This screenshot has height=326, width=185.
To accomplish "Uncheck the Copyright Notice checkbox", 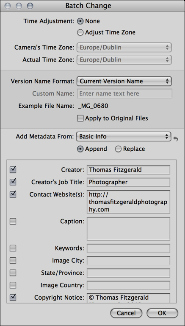I will click(13, 298).
